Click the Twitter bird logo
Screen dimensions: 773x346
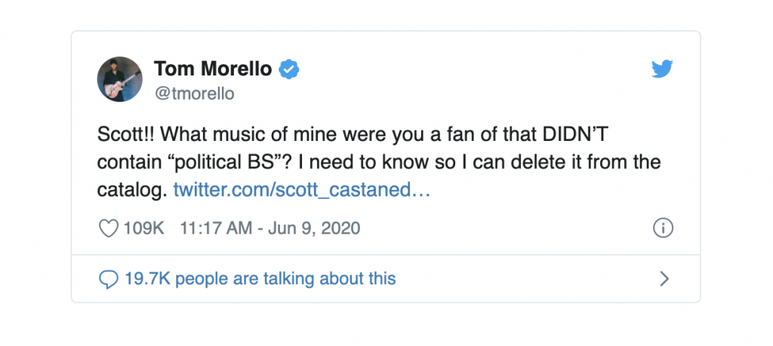pos(662,70)
